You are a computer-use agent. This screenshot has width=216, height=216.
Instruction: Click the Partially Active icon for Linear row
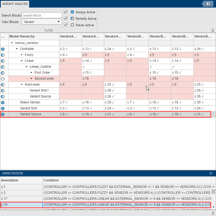pyautogui.click(x=3, y=61)
